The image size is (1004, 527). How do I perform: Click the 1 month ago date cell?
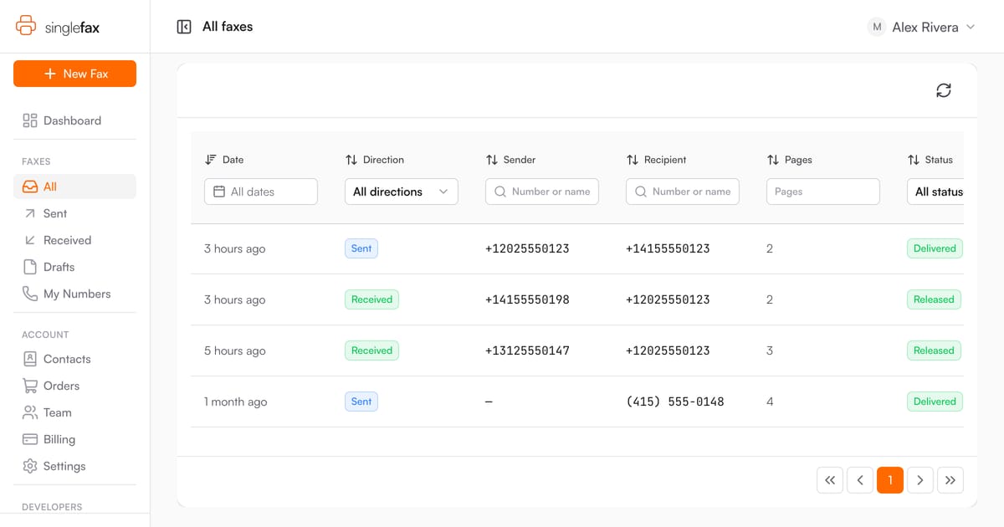click(x=236, y=402)
